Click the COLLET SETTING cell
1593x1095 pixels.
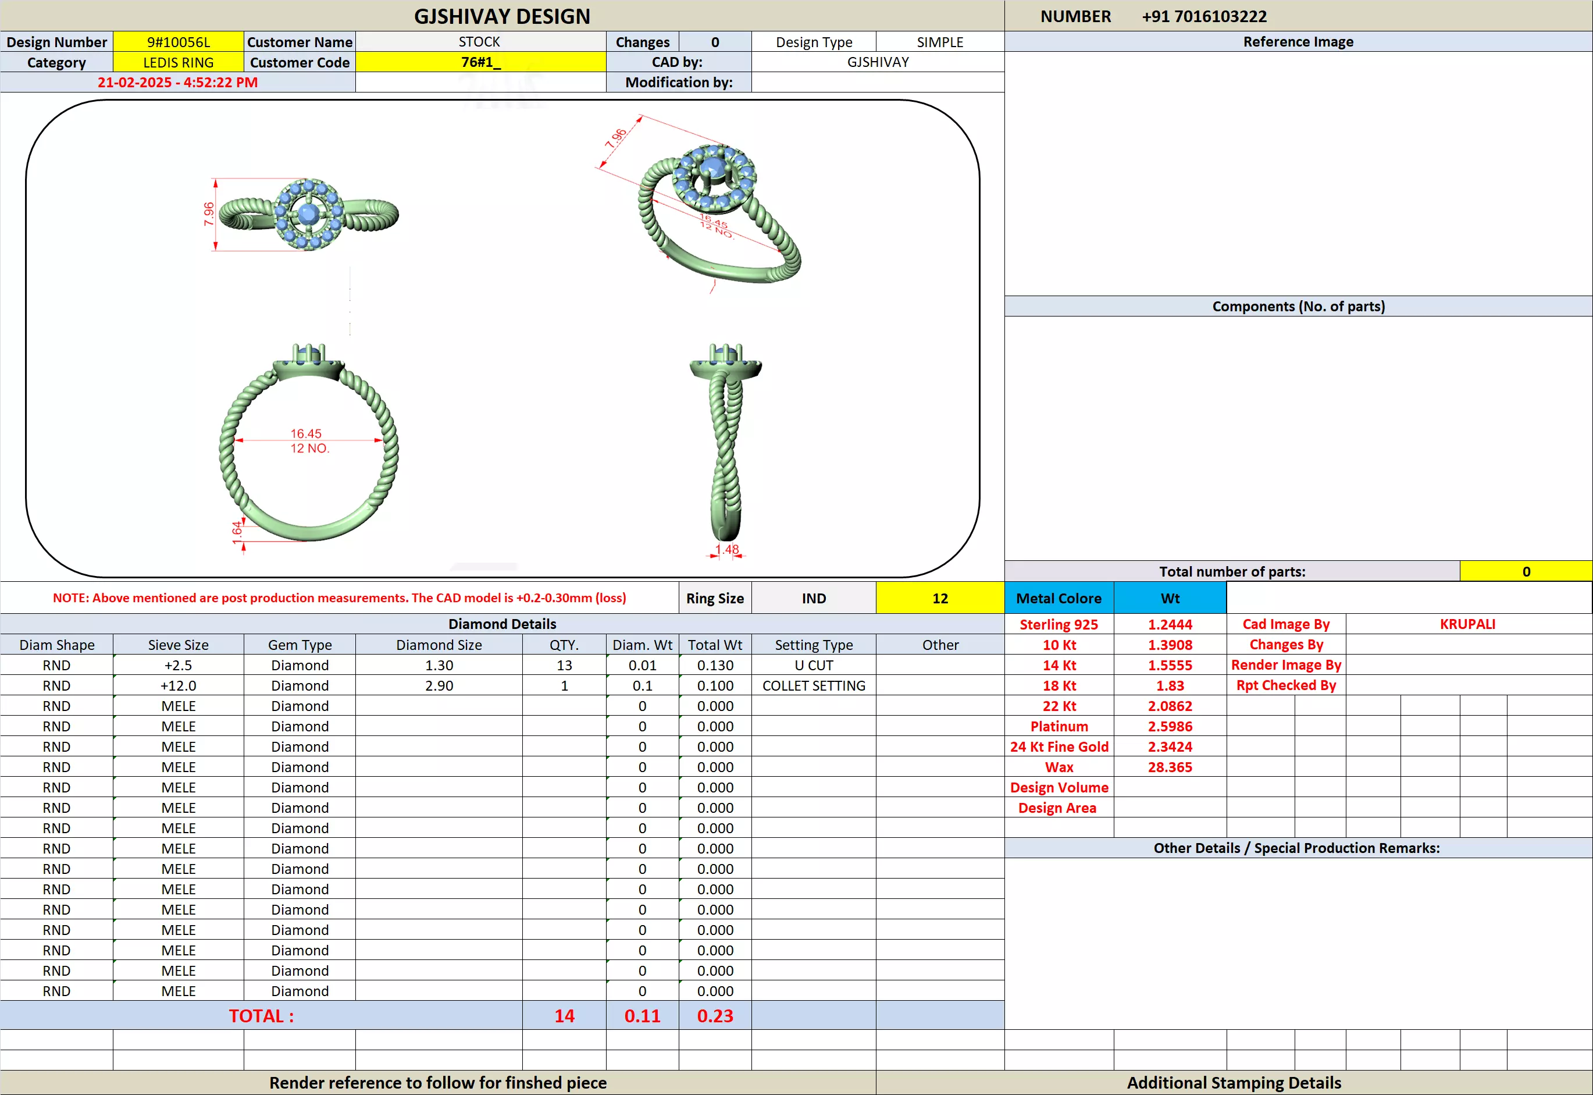click(813, 685)
